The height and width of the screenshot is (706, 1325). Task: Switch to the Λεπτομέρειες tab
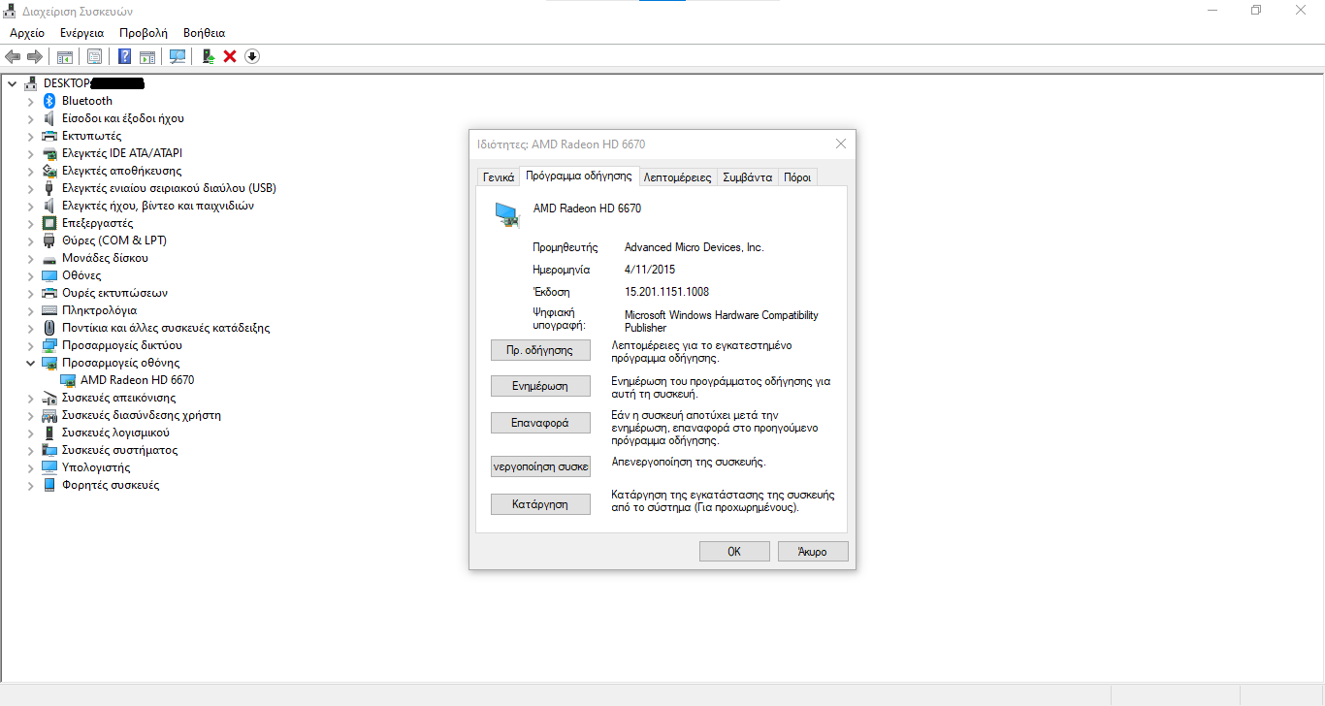[x=678, y=177]
